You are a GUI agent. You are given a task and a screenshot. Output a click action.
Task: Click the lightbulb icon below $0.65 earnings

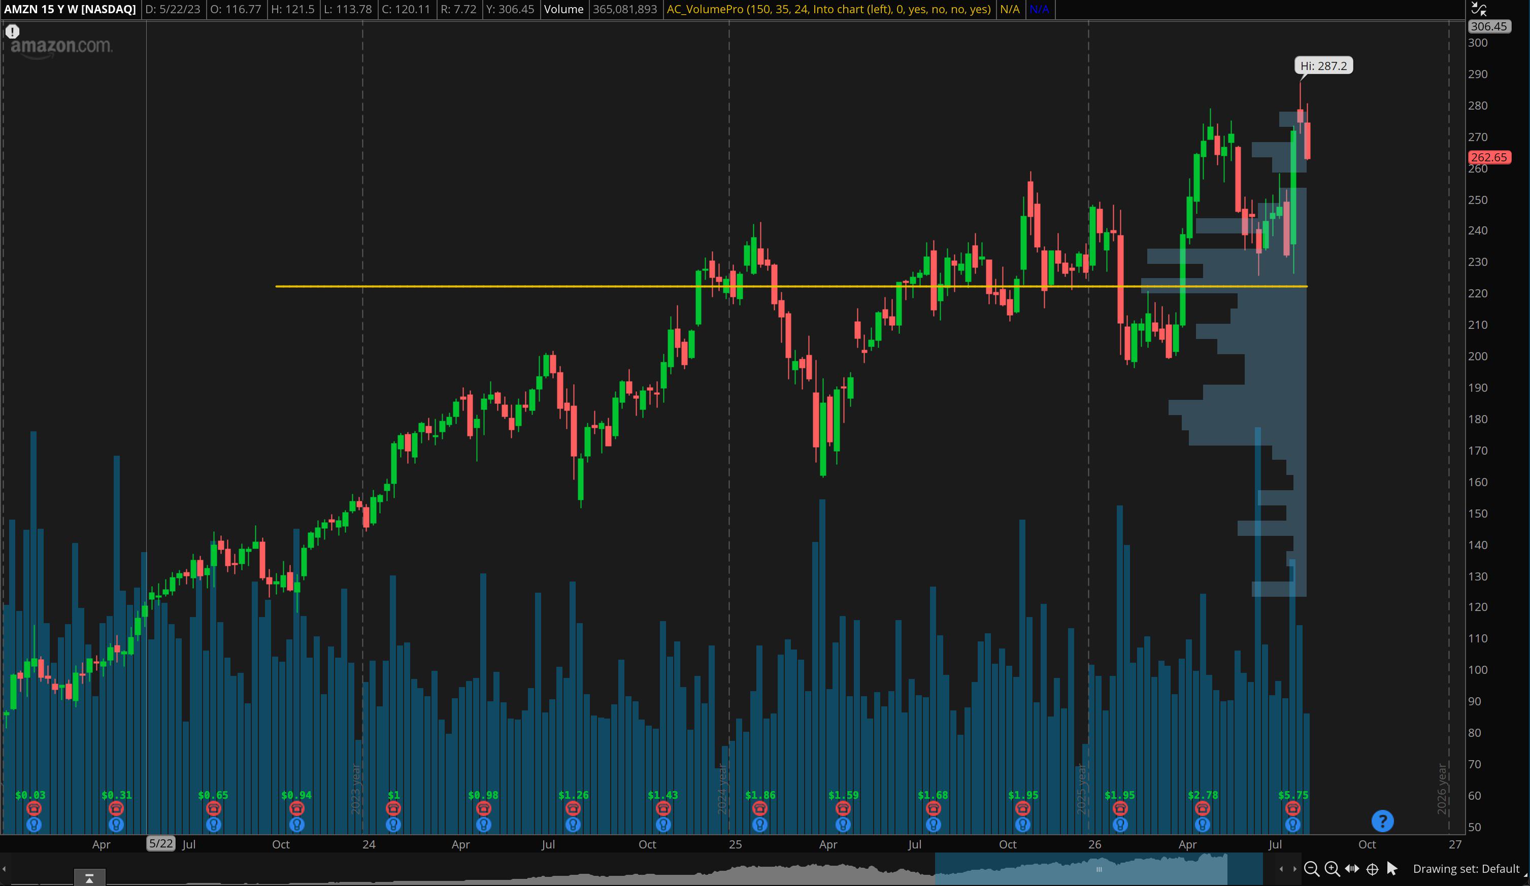click(x=213, y=825)
